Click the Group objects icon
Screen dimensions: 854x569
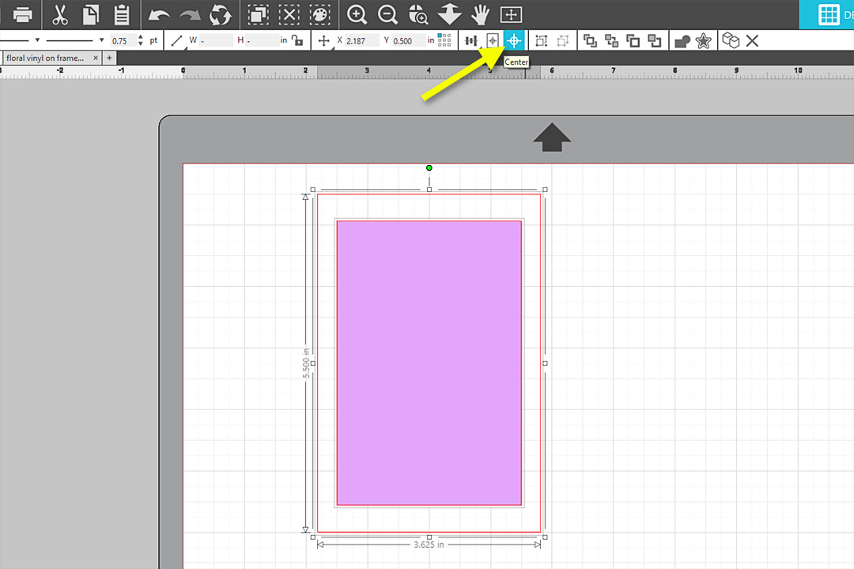pyautogui.click(x=542, y=40)
